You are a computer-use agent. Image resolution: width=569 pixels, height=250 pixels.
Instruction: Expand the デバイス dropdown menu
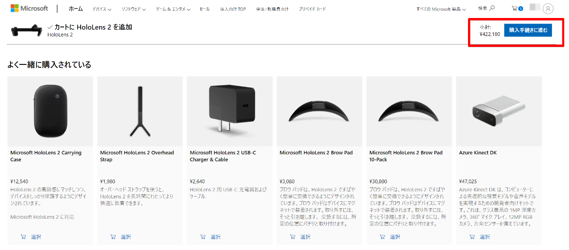point(101,9)
